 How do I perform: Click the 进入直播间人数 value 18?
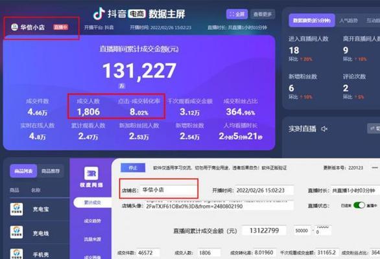294,51
